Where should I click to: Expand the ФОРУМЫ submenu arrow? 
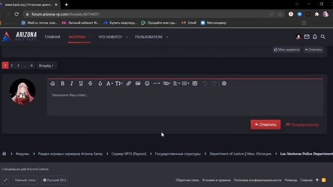coord(90,37)
